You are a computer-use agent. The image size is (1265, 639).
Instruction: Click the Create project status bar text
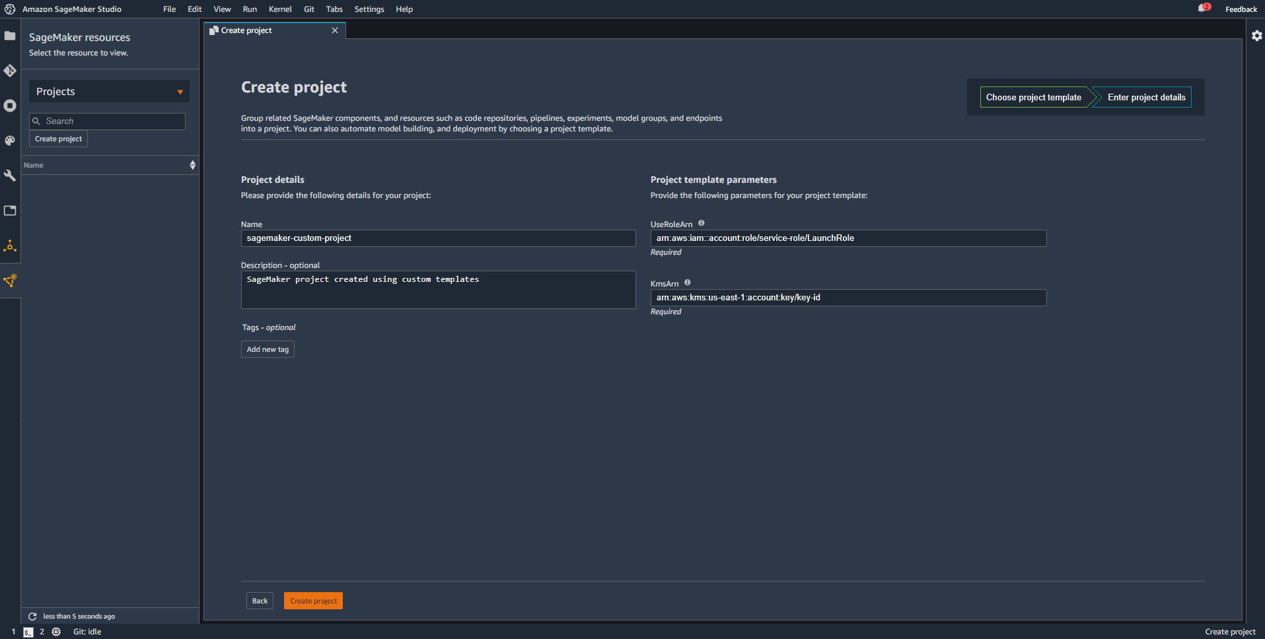coord(1230,632)
